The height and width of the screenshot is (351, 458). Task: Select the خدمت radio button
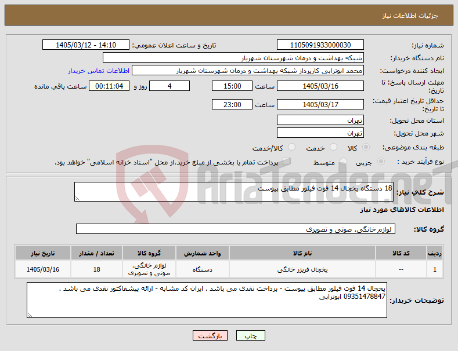point(333,147)
